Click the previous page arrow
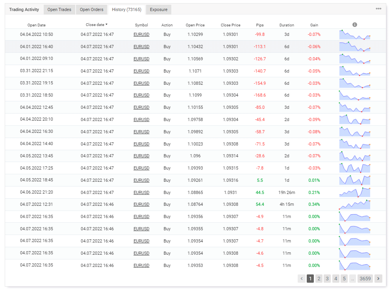The height and width of the screenshot is (289, 391). (x=302, y=278)
